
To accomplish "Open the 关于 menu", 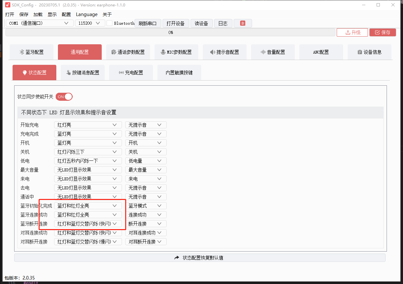I will coord(107,14).
